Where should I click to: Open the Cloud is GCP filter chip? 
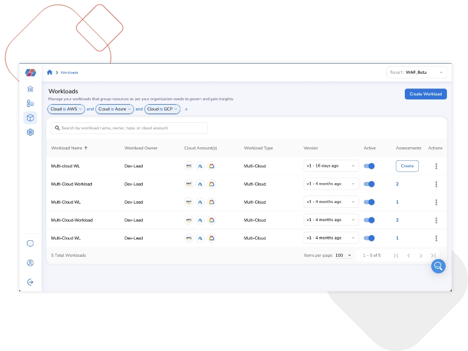point(163,109)
